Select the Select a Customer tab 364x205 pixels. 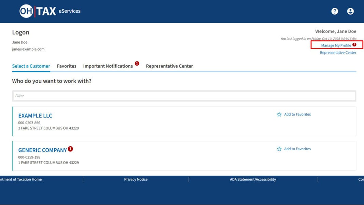[31, 66]
